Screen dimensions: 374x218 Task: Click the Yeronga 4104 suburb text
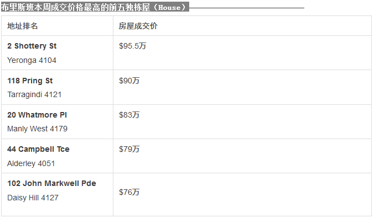pyautogui.click(x=32, y=60)
